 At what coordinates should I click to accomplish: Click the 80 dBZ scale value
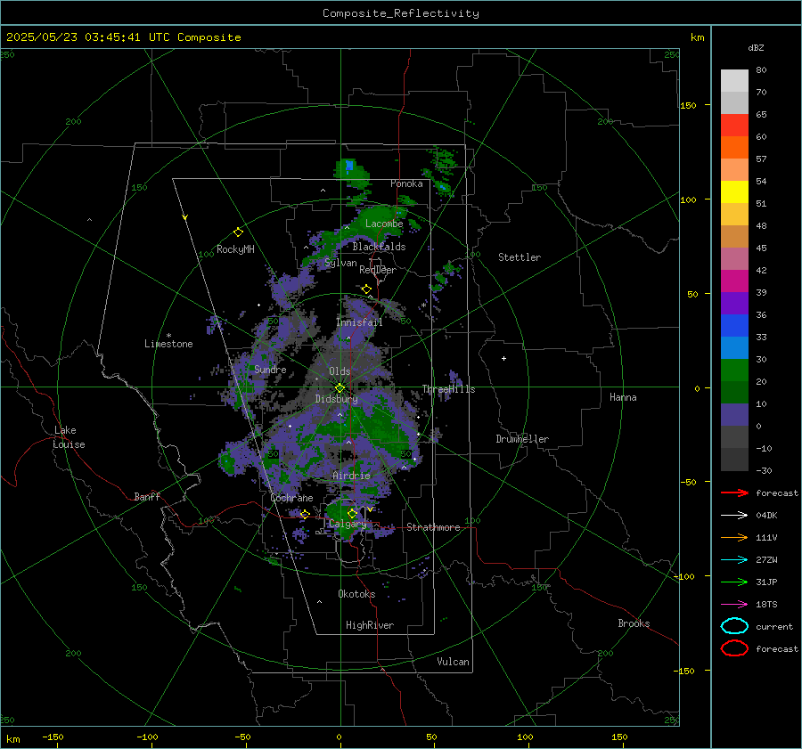point(761,70)
